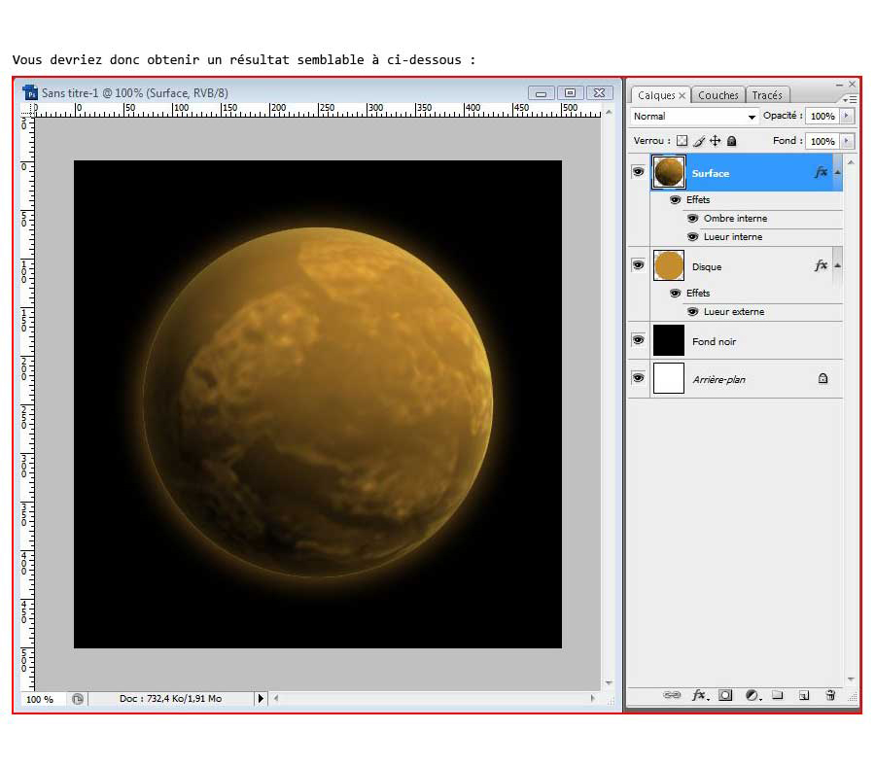Click the link layers chain icon
The height and width of the screenshot is (766, 875).
pos(672,696)
